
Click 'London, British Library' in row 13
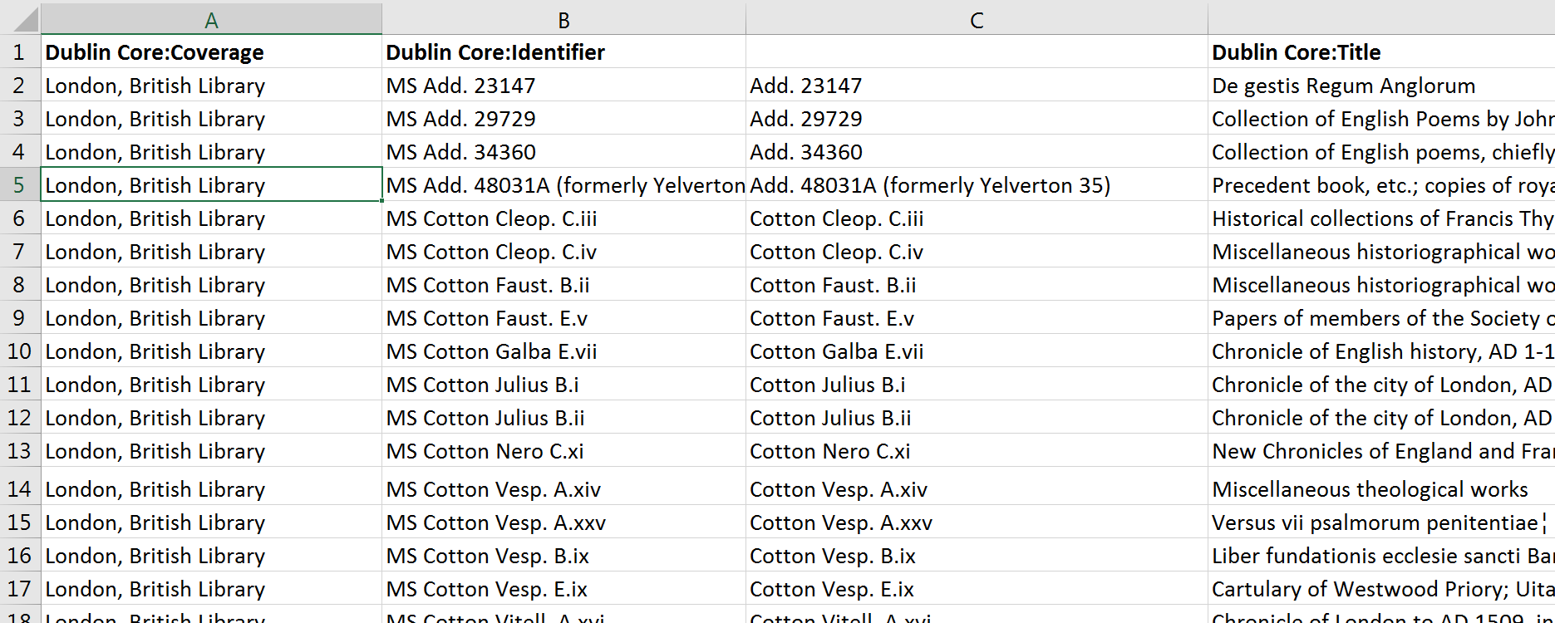click(x=211, y=451)
